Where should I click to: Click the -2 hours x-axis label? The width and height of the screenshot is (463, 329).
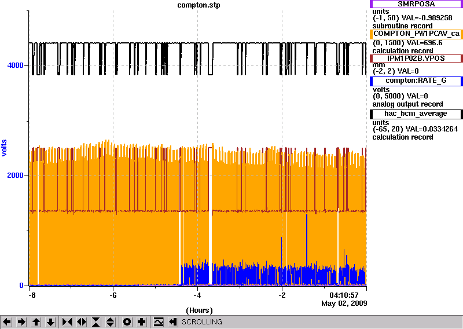(282, 295)
